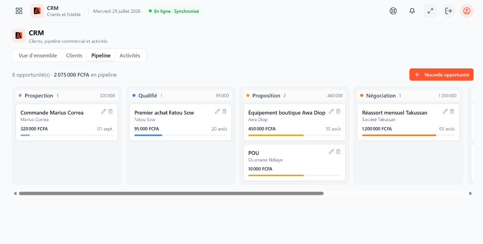The image size is (483, 244).
Task: Toggle fullscreen expand icon
Action: [430, 11]
